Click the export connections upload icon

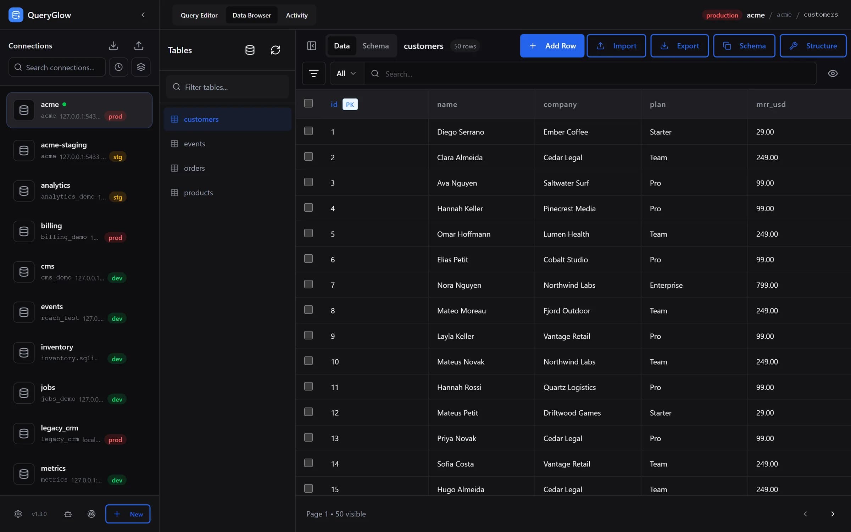click(139, 46)
